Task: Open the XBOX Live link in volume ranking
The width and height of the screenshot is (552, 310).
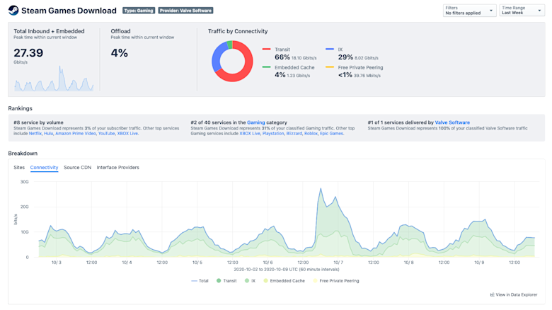Action: click(x=127, y=134)
